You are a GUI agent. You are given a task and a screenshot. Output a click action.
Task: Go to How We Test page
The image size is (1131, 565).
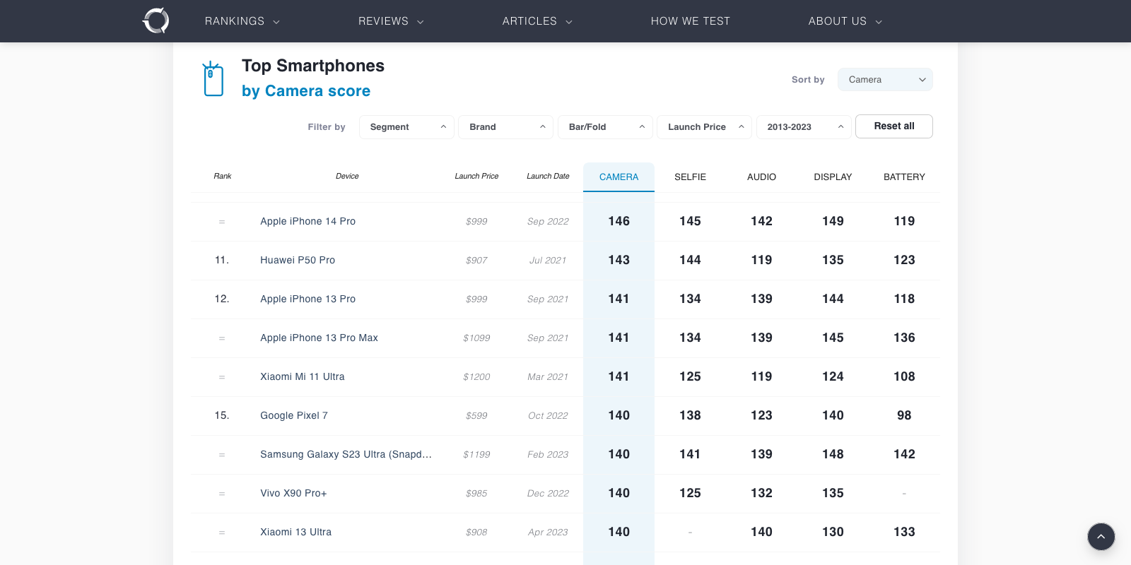[x=691, y=21]
